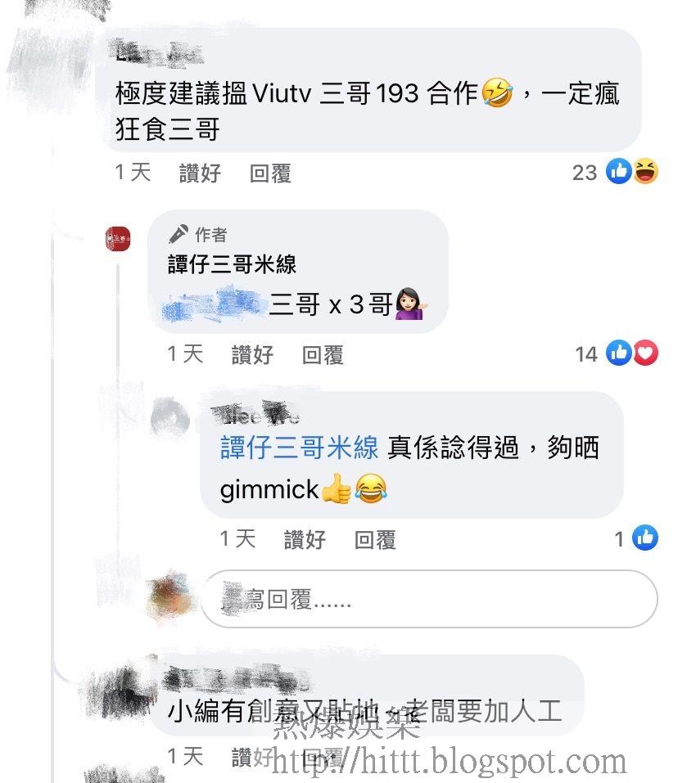Reply to the gimmick comment
Image resolution: width=678 pixels, height=783 pixels.
375,540
